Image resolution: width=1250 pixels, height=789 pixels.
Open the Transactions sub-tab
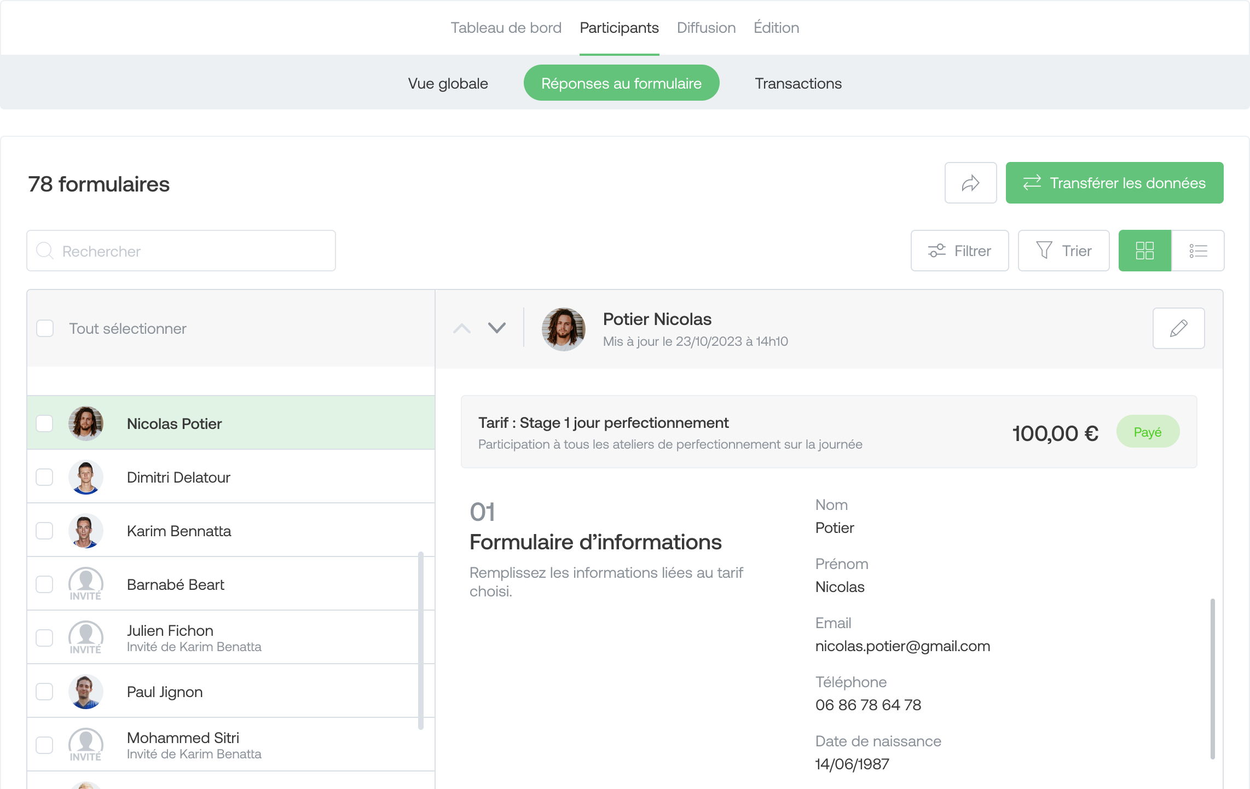pyautogui.click(x=798, y=83)
